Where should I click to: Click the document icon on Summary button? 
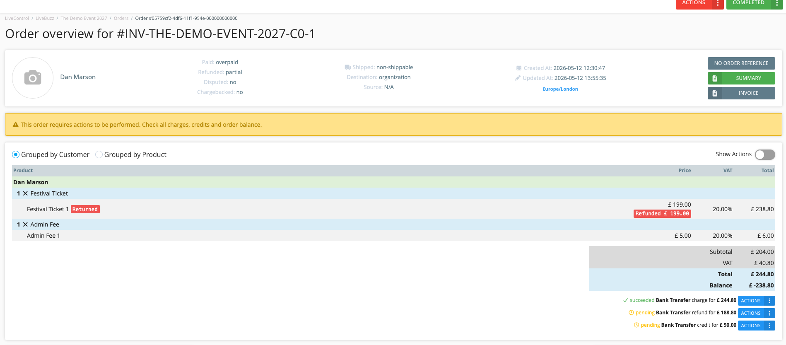coord(715,78)
